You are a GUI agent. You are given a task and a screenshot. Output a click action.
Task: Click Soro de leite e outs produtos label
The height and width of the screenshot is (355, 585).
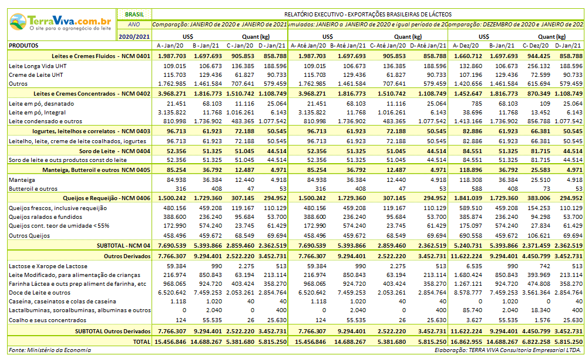[68, 160]
